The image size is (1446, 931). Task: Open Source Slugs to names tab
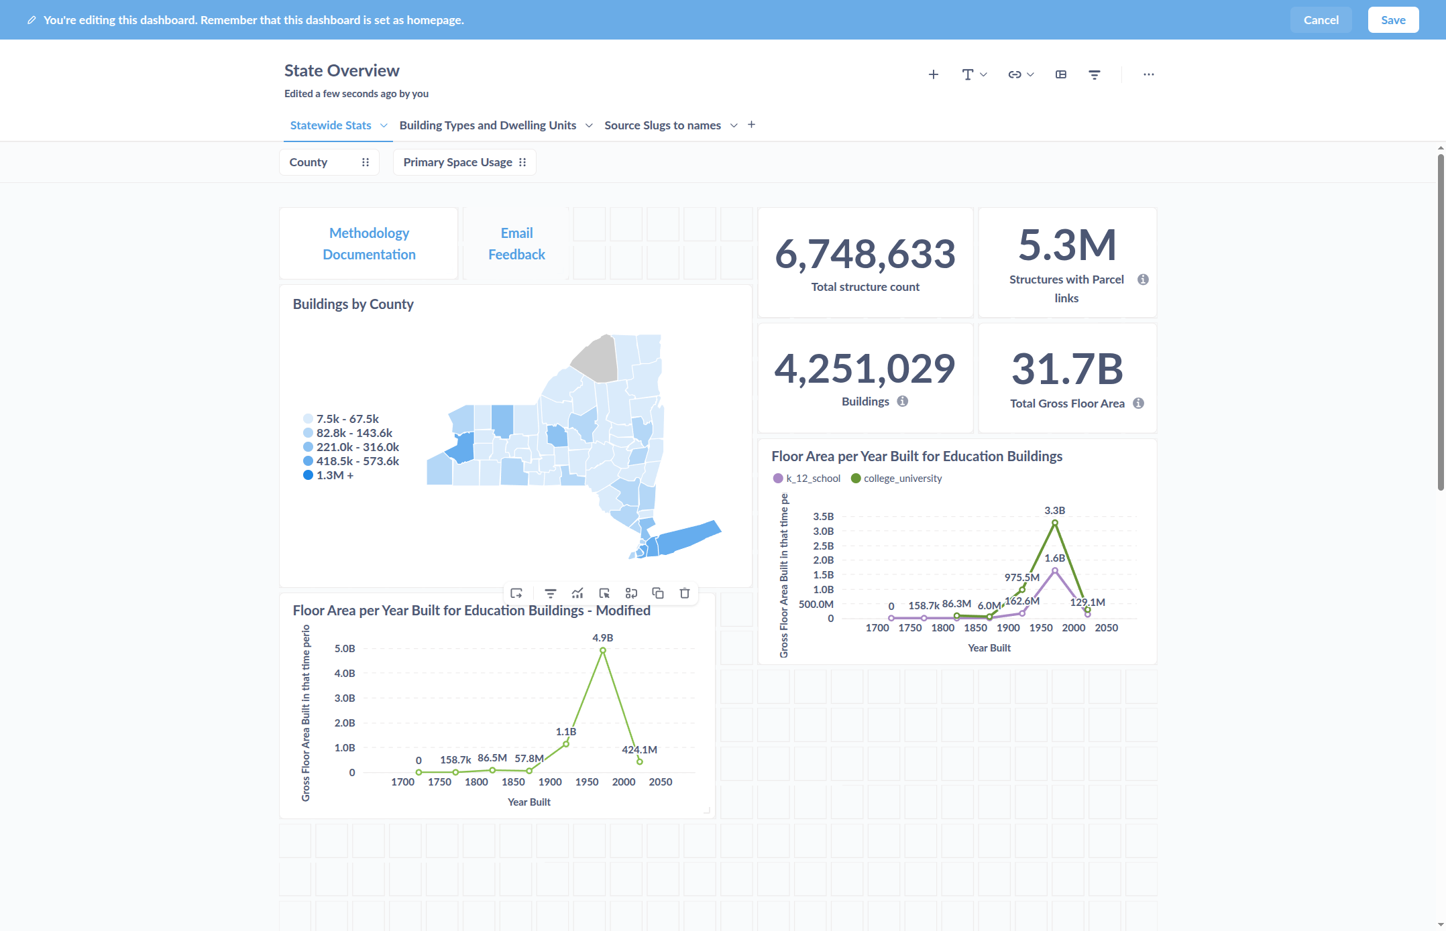click(x=662, y=125)
